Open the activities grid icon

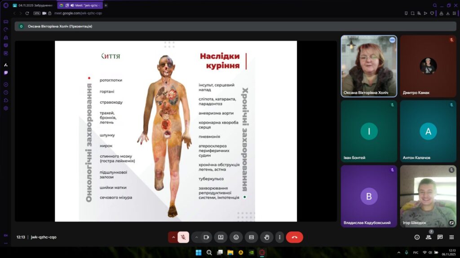tap(451, 237)
